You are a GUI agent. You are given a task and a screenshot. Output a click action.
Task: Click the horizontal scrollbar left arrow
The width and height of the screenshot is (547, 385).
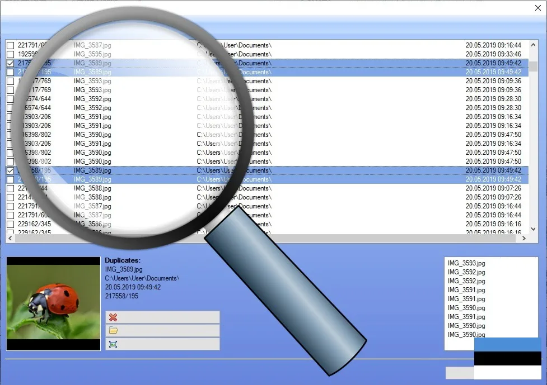[10, 239]
